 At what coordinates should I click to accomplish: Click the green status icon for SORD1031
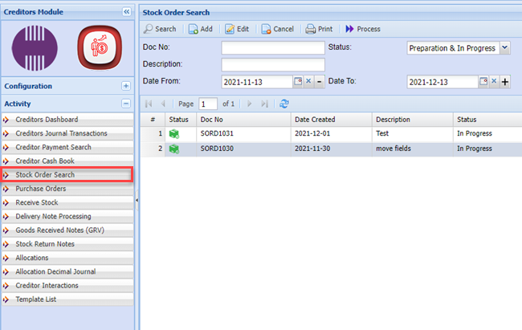tap(173, 133)
